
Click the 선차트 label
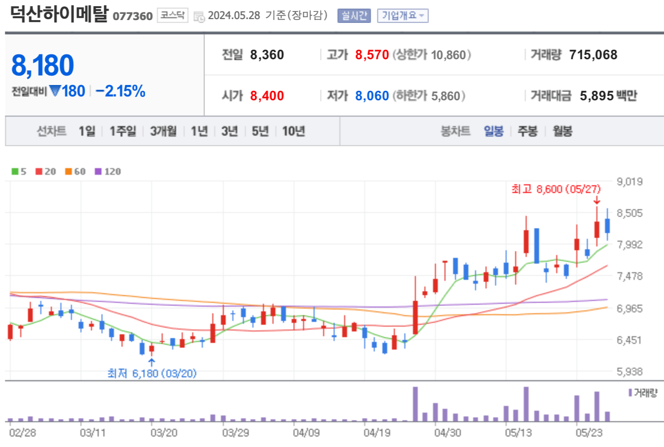[52, 131]
